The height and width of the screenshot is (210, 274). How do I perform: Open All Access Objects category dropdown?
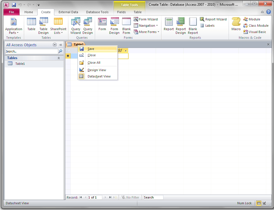pyautogui.click(x=55, y=45)
